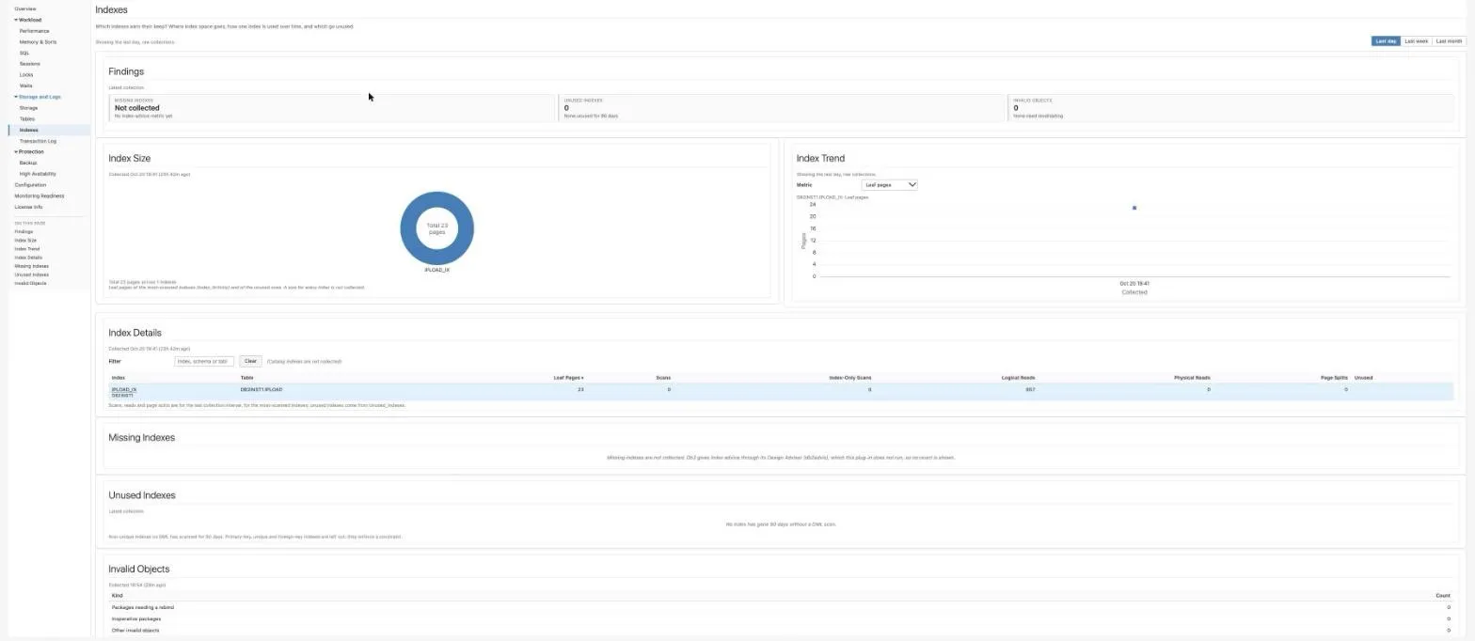
Task: Sort table by Logical Reads column
Action: click(1018, 378)
